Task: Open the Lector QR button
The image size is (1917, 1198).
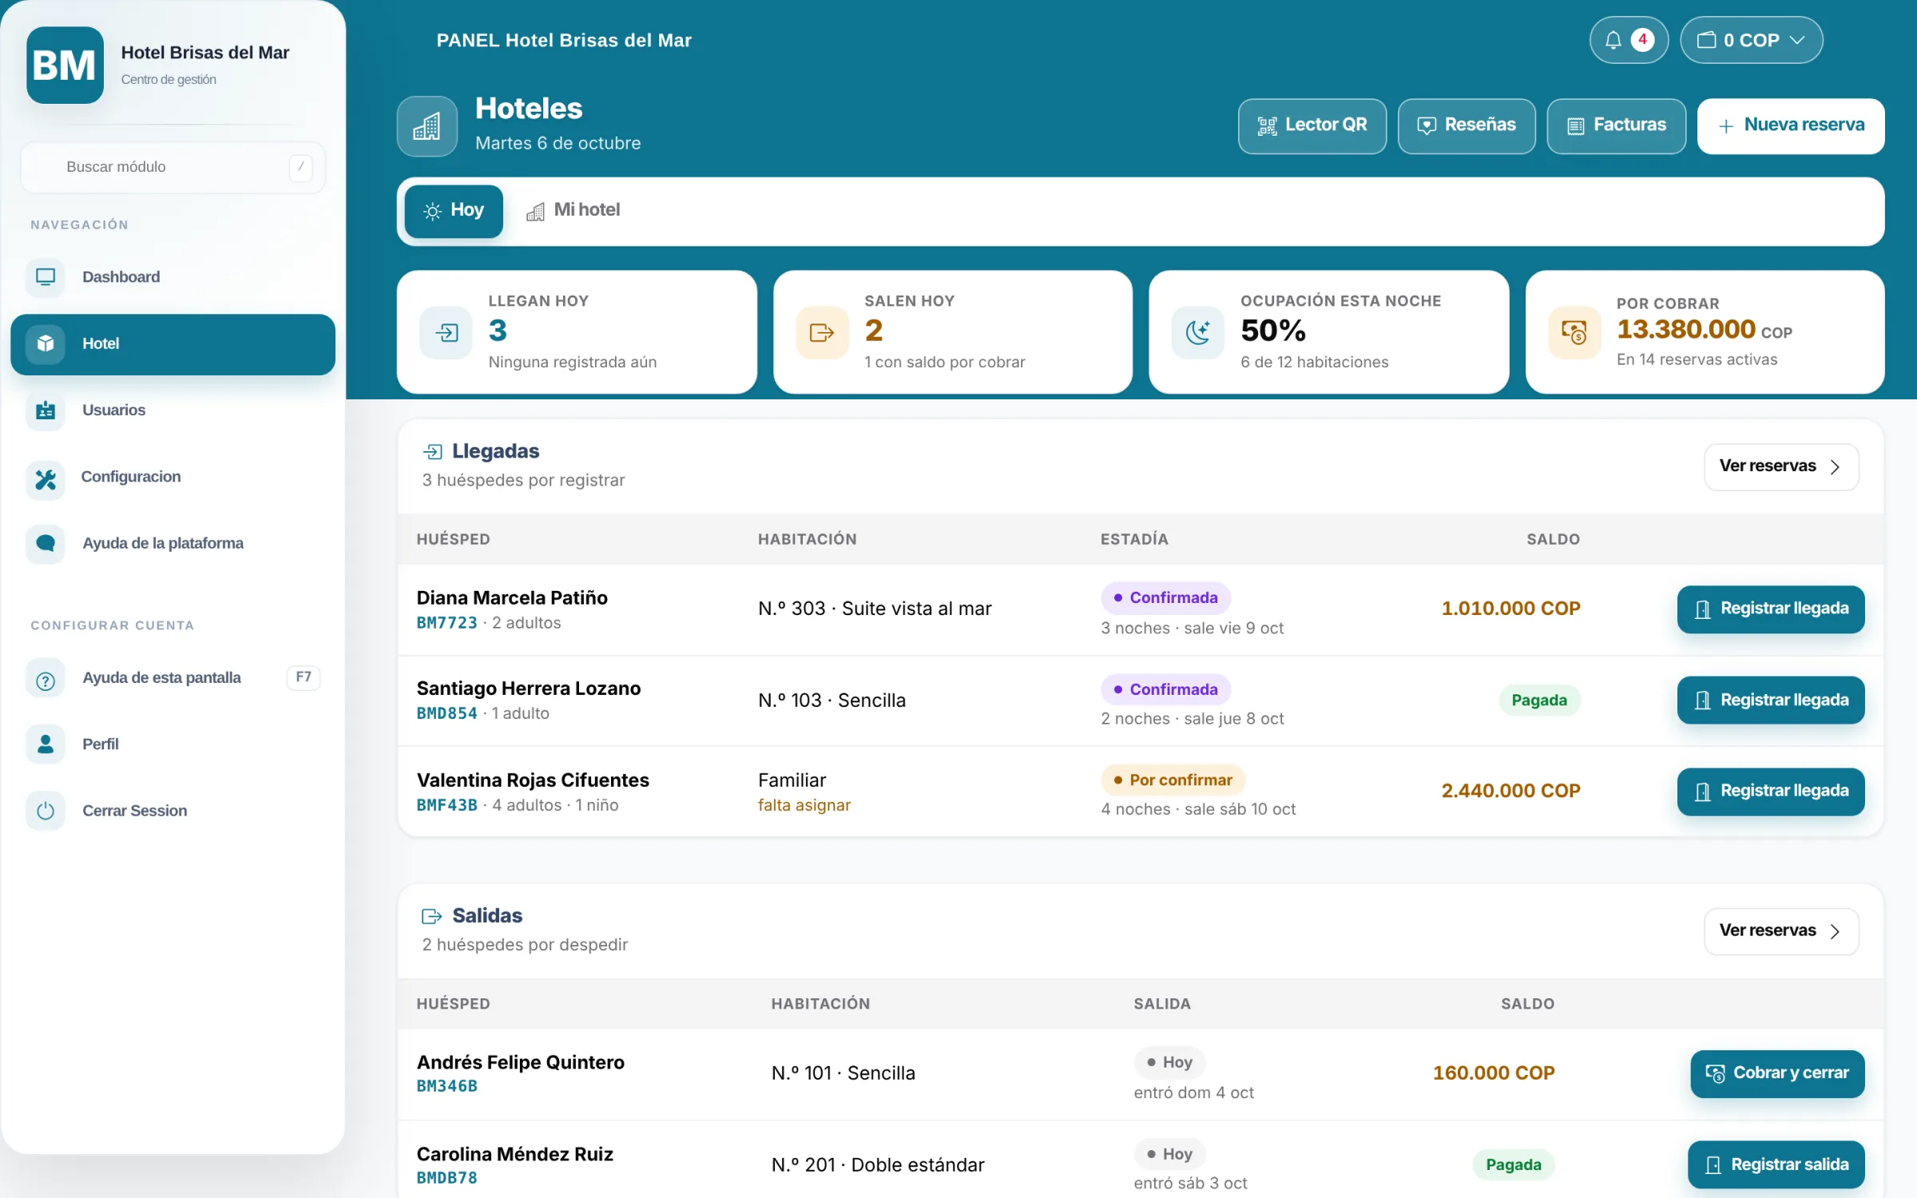Action: pos(1312,125)
